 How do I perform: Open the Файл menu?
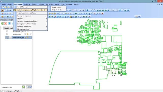click(4, 4)
